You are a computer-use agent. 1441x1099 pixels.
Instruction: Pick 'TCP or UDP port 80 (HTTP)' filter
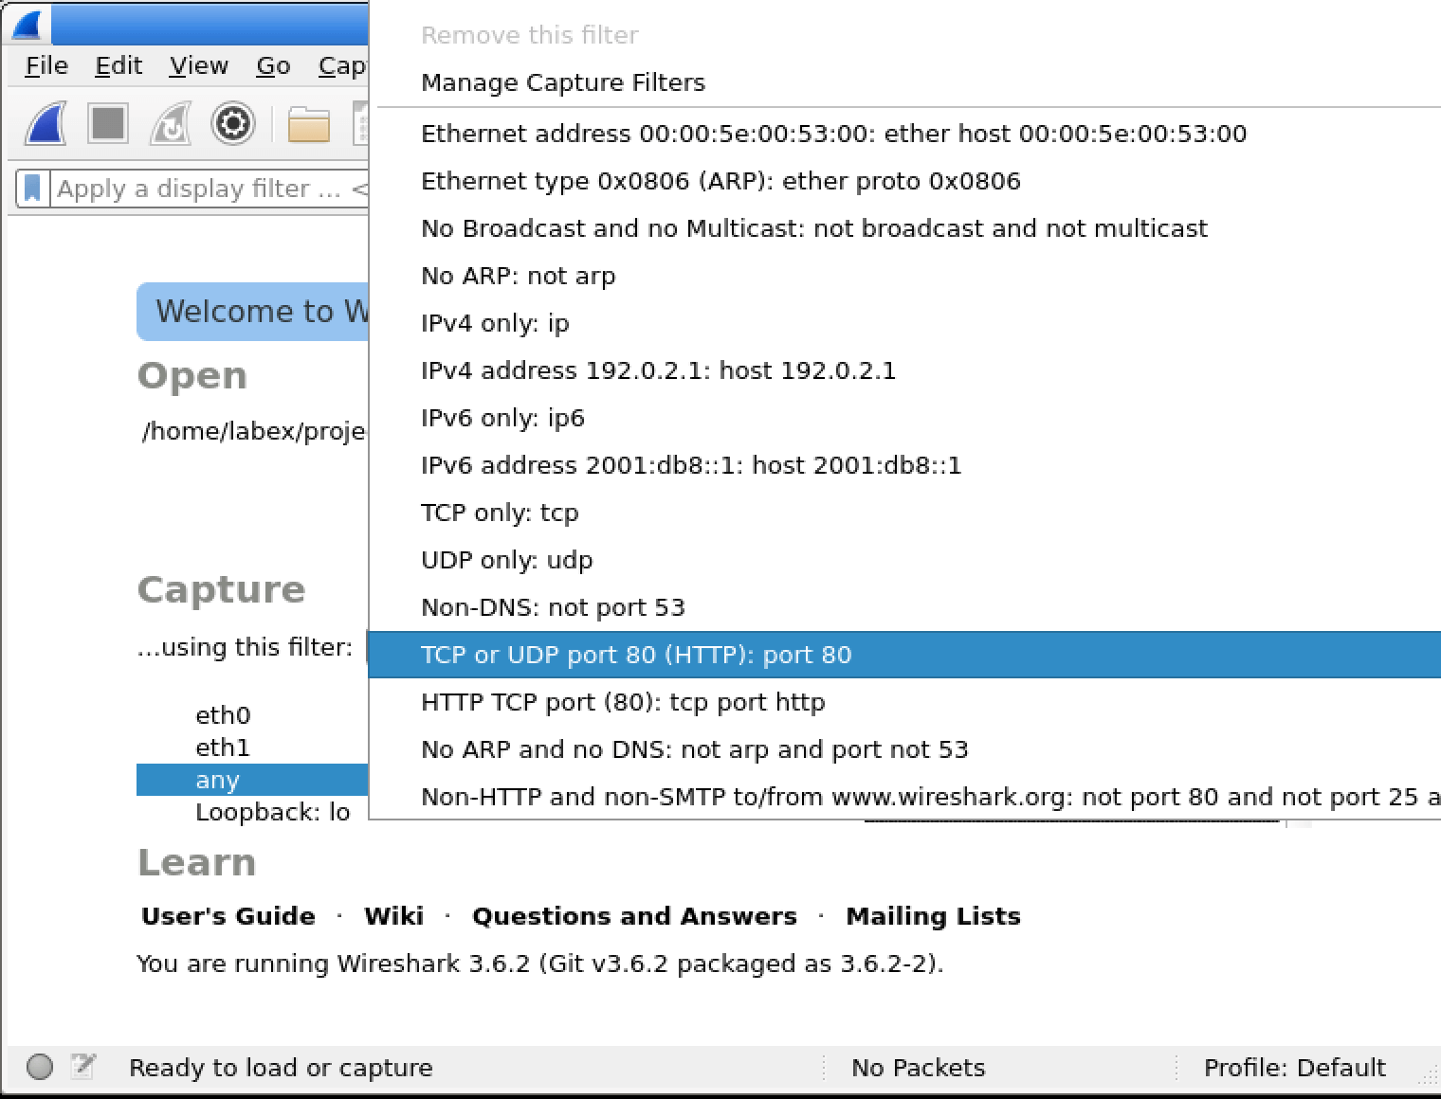(x=636, y=655)
